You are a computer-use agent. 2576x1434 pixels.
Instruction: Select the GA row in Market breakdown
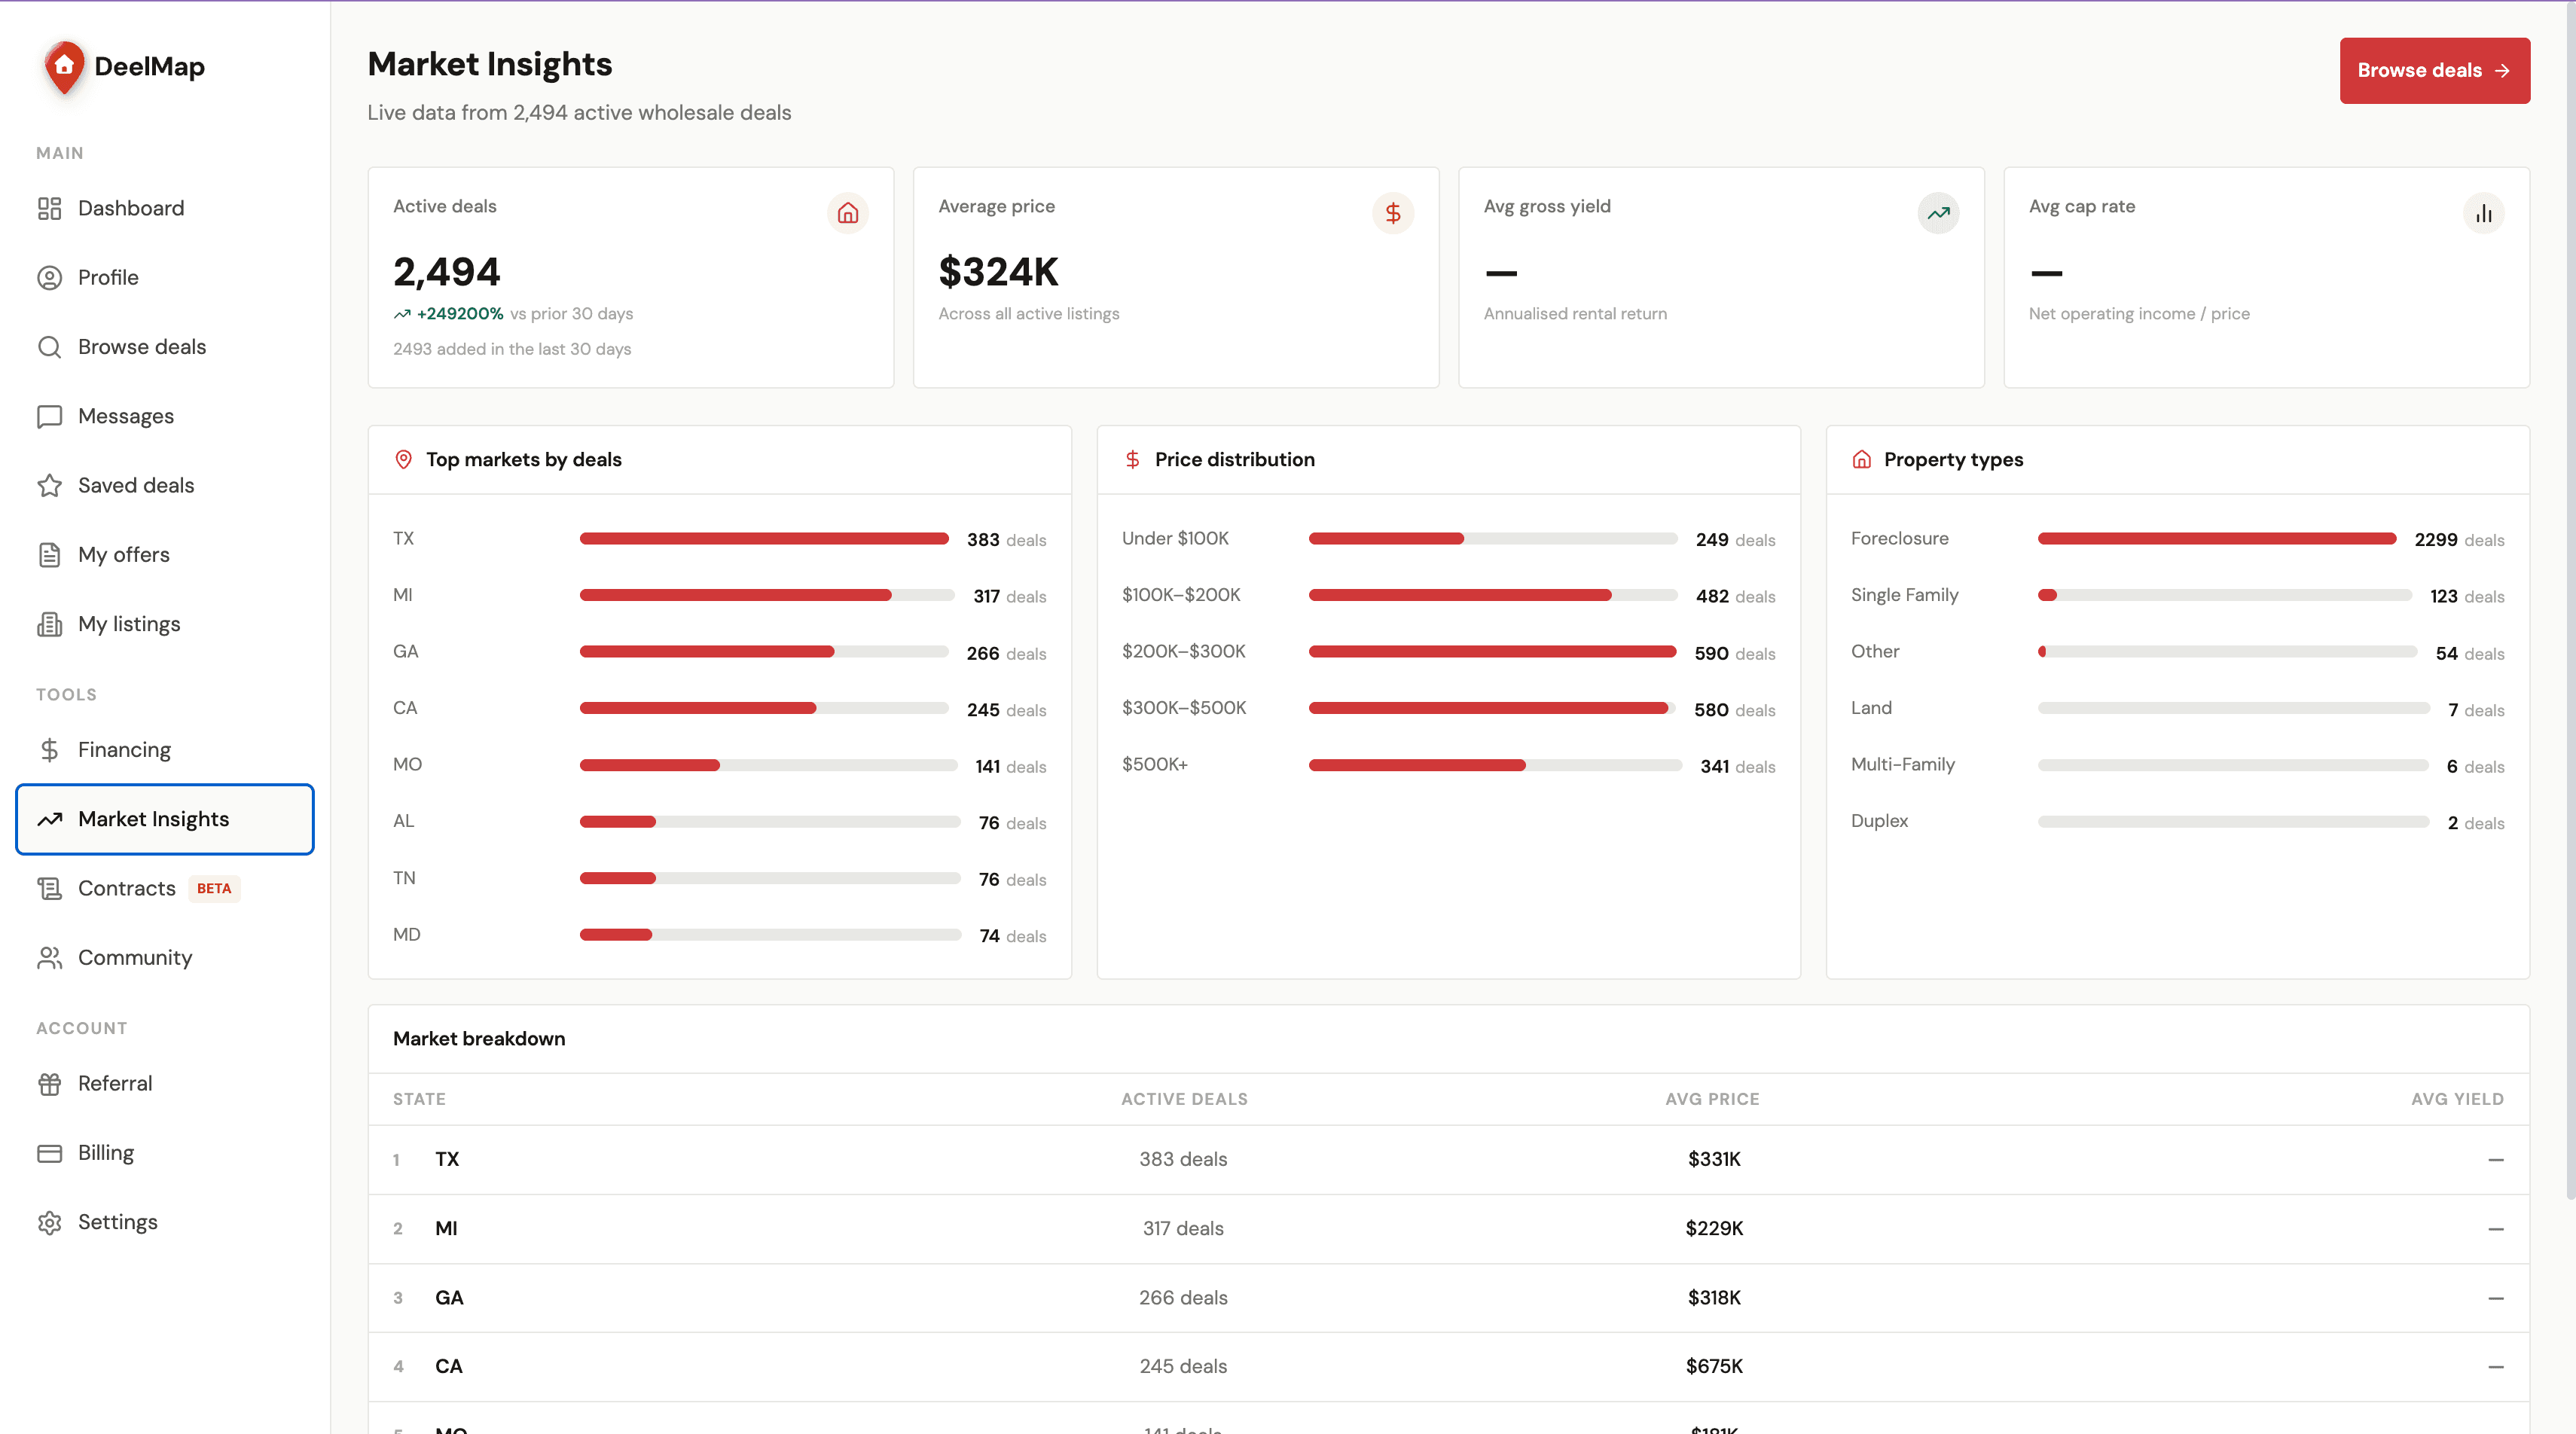(1448, 1298)
